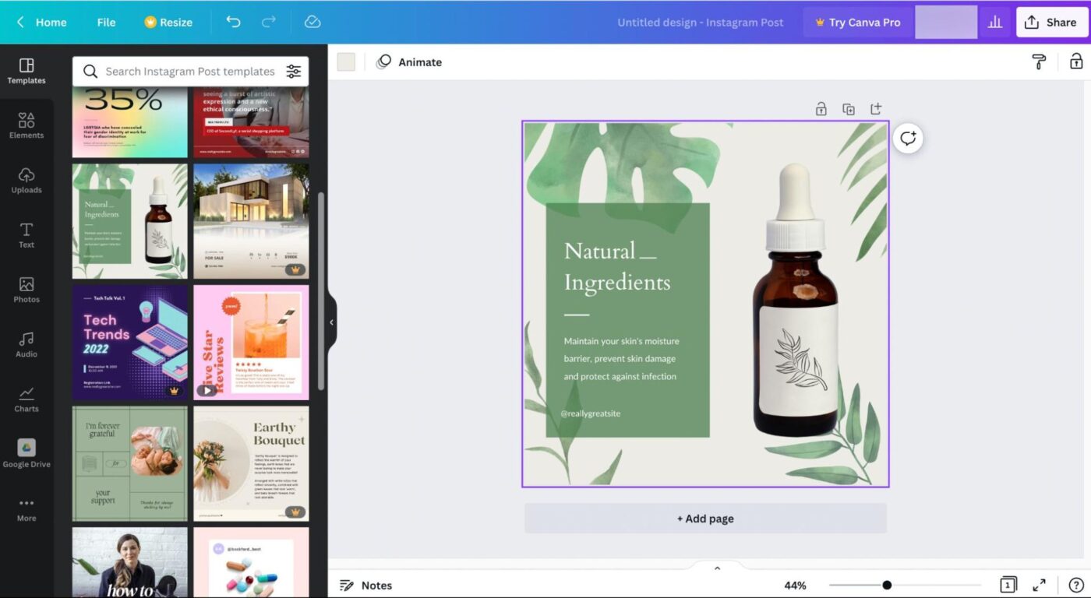Image resolution: width=1091 pixels, height=598 pixels.
Task: Open the Text panel
Action: pos(26,234)
